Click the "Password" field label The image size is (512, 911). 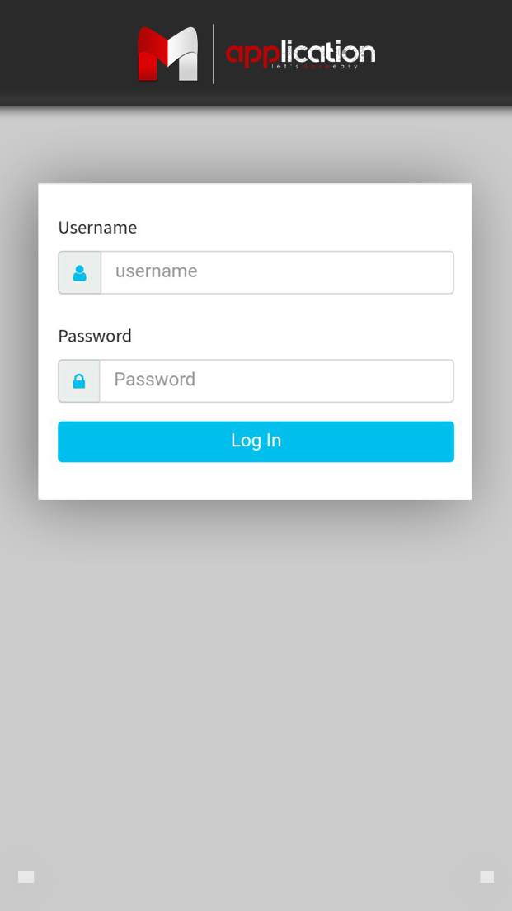95,336
